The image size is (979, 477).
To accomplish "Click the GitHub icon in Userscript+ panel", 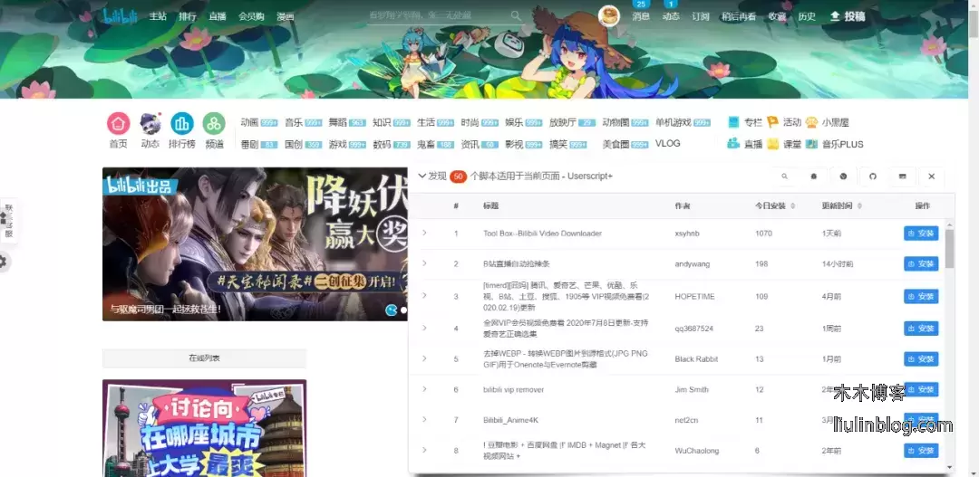I will click(873, 176).
